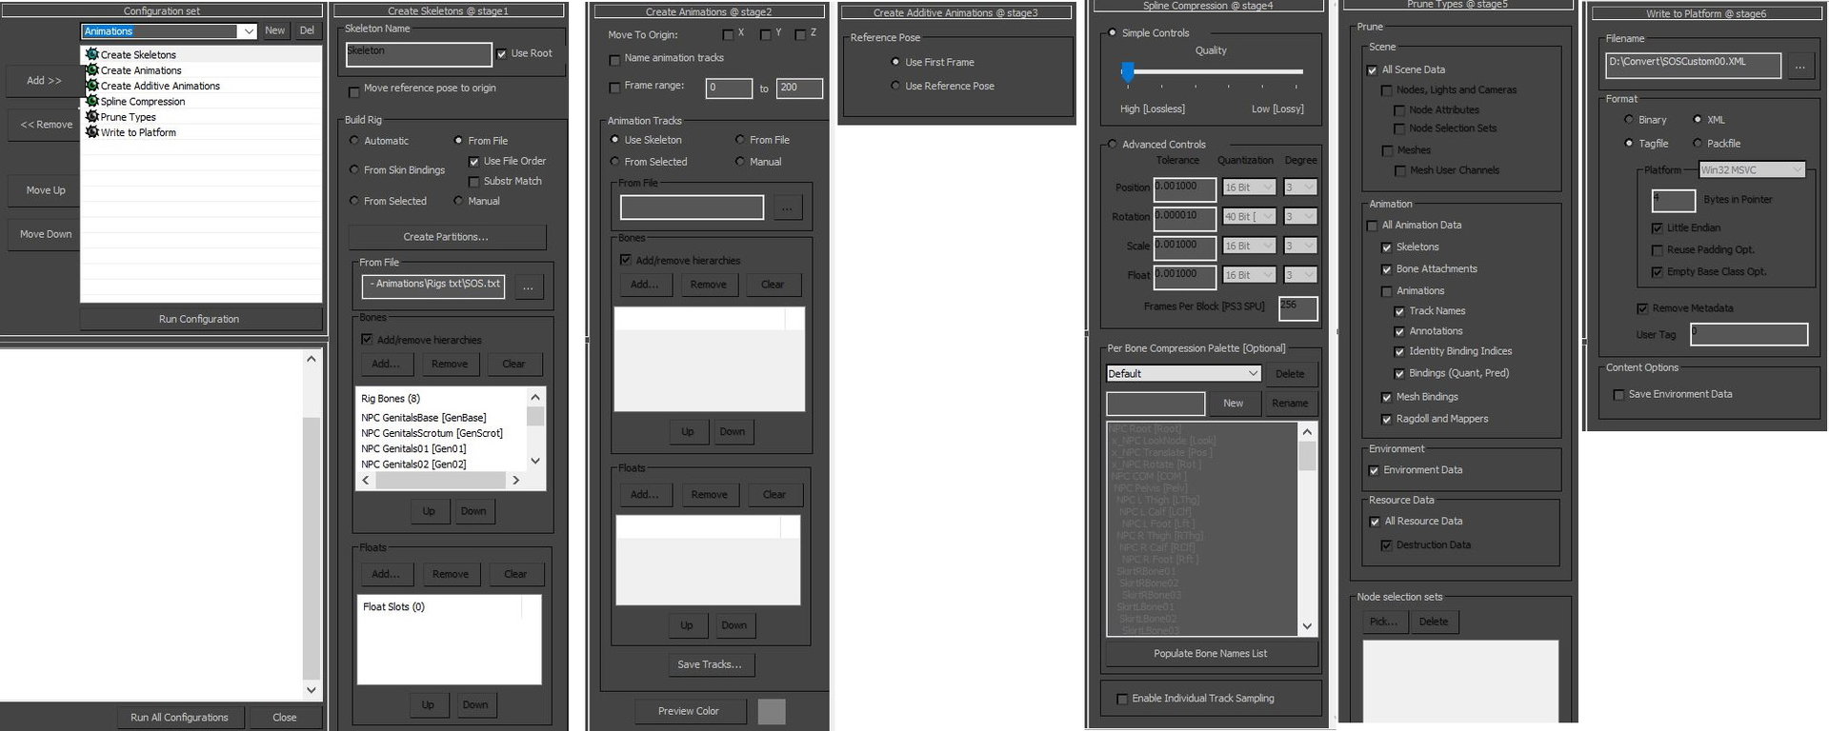Image resolution: width=1829 pixels, height=731 pixels.
Task: Open the Animations configuration set dropdown
Action: 249,31
